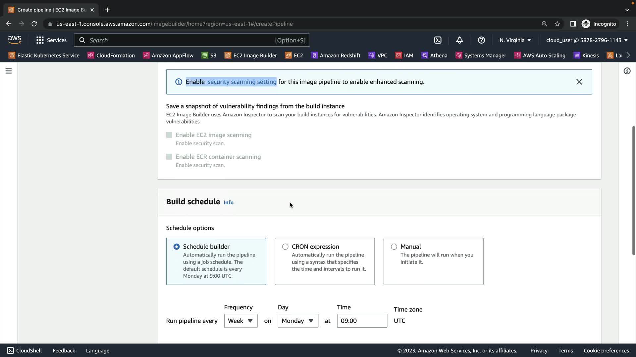Click the Time input field showing 09:00
This screenshot has width=636, height=357.
(x=362, y=321)
